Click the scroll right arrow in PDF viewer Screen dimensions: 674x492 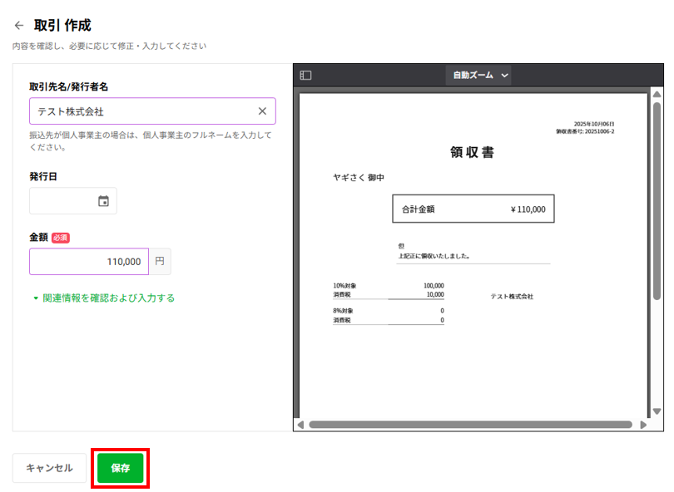tap(643, 425)
